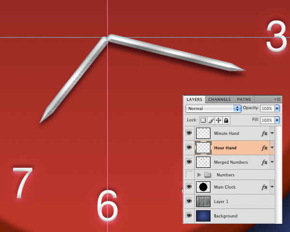Click the Main Clock layer thumbnail
The height and width of the screenshot is (232, 290).
(203, 187)
